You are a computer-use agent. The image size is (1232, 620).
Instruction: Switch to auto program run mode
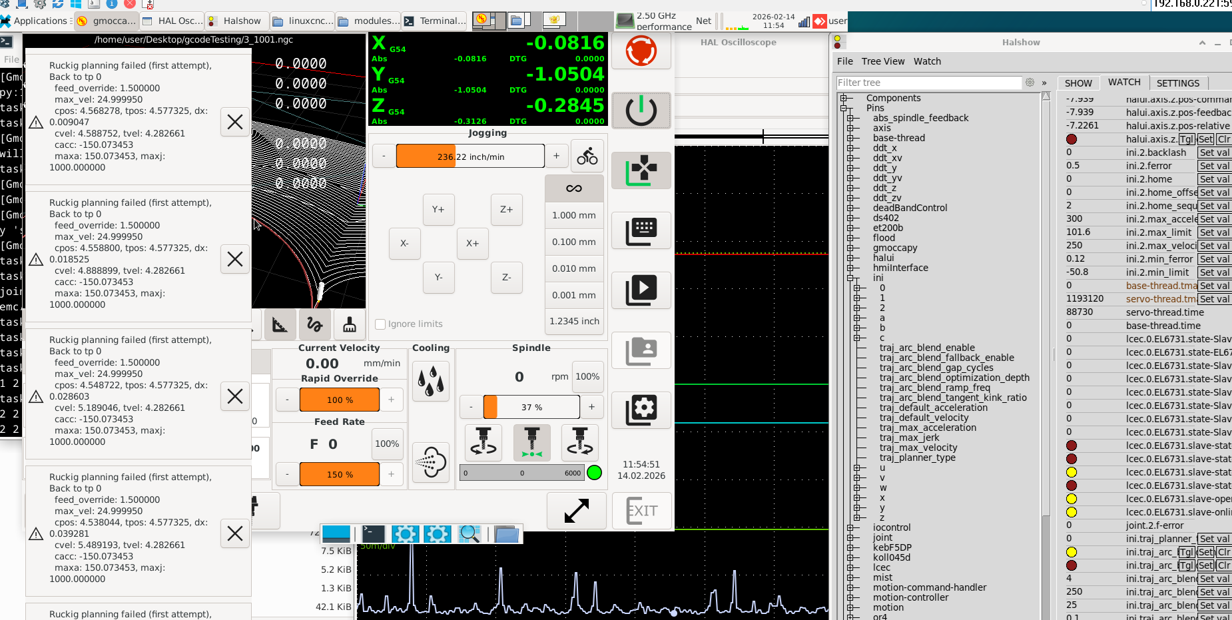[x=641, y=290]
